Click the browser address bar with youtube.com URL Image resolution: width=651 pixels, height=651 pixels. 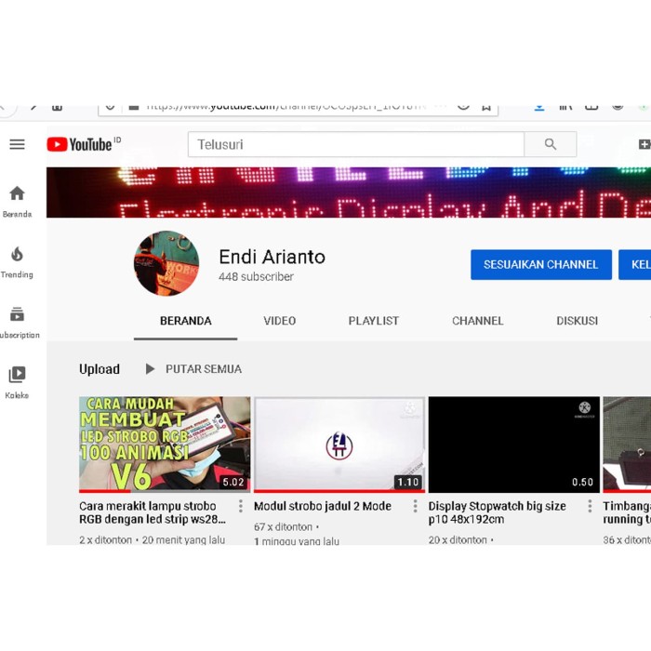pyautogui.click(x=299, y=109)
